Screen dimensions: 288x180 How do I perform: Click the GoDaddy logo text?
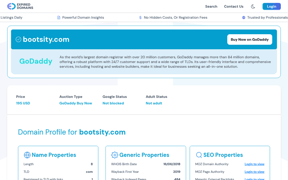(x=36, y=61)
